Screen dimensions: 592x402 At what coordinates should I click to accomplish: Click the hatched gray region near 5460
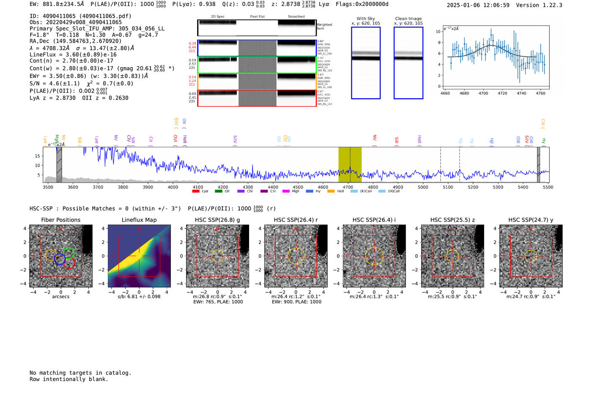pos(538,165)
